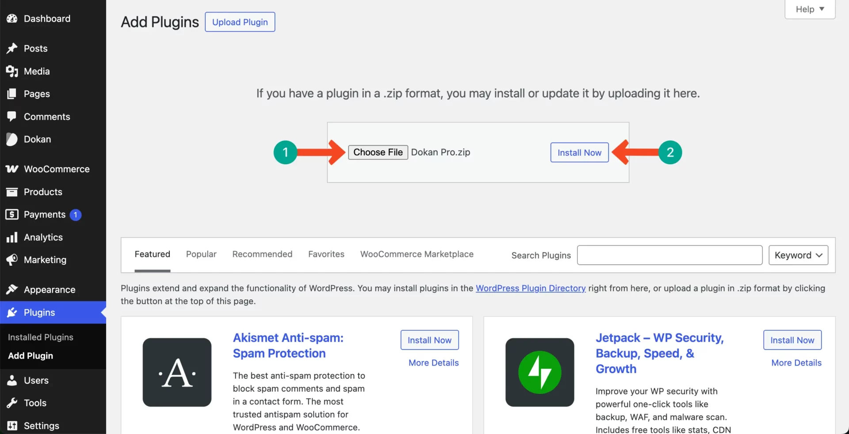This screenshot has width=849, height=434.
Task: Switch to the Recommended tab
Action: (262, 254)
